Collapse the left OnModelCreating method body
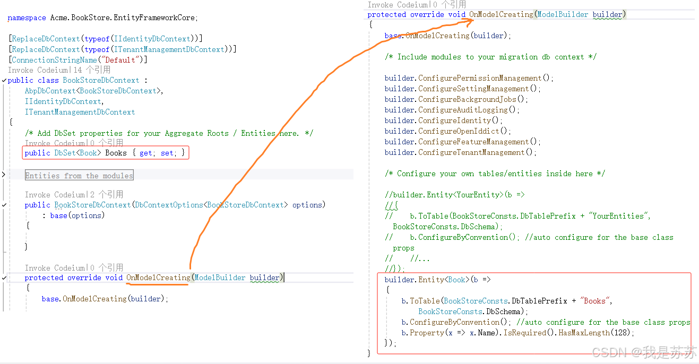Image resolution: width=699 pixels, height=364 pixels. pos(4,278)
